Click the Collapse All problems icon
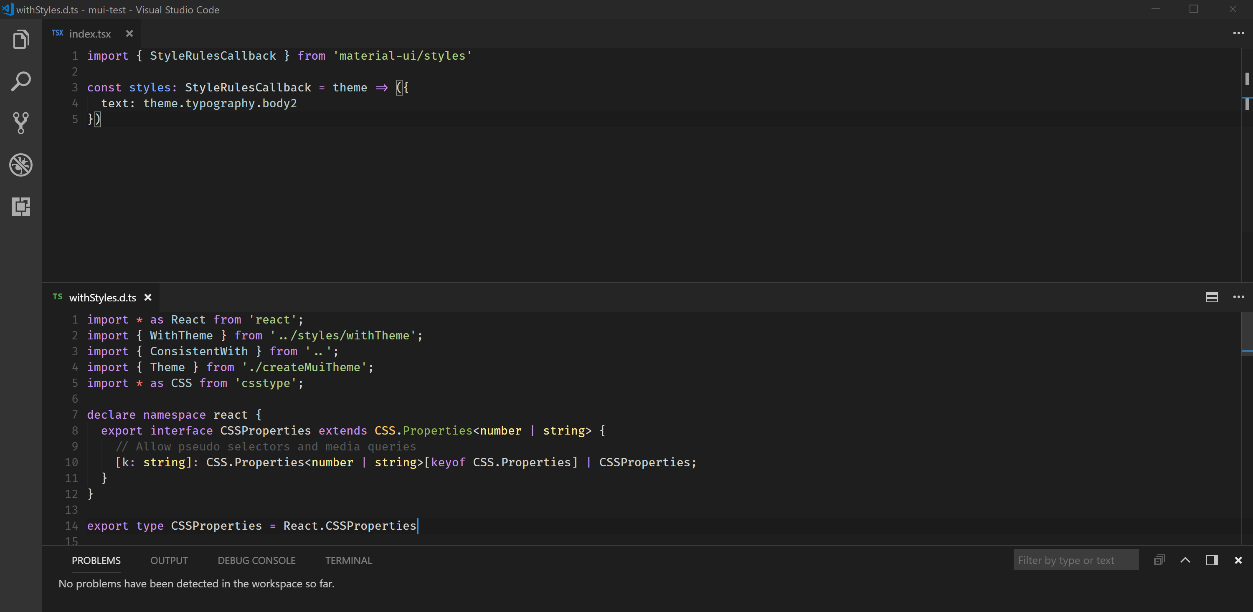Screen dimensions: 1253x612 pyautogui.click(x=1159, y=560)
